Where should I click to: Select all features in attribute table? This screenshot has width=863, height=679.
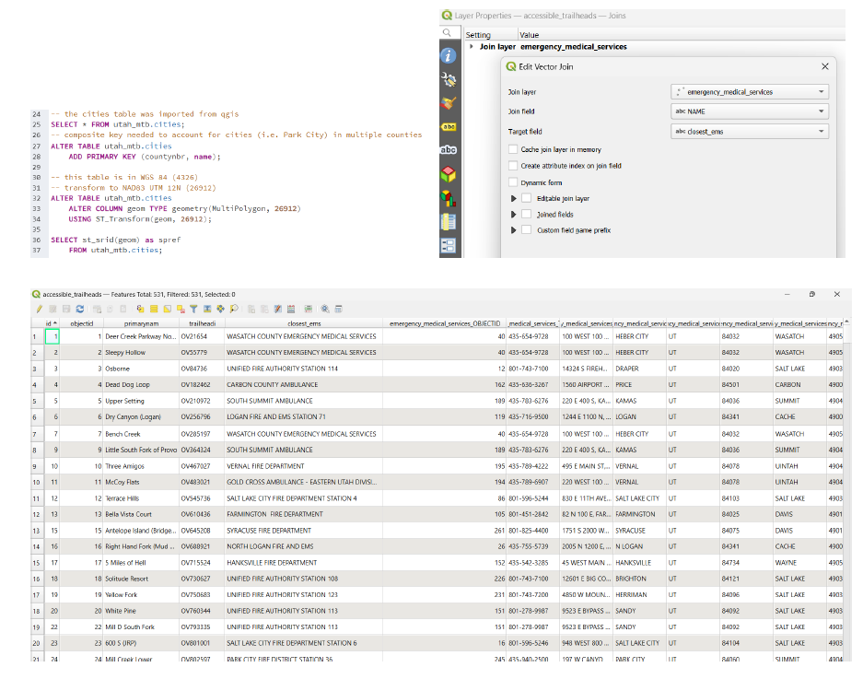click(x=154, y=309)
